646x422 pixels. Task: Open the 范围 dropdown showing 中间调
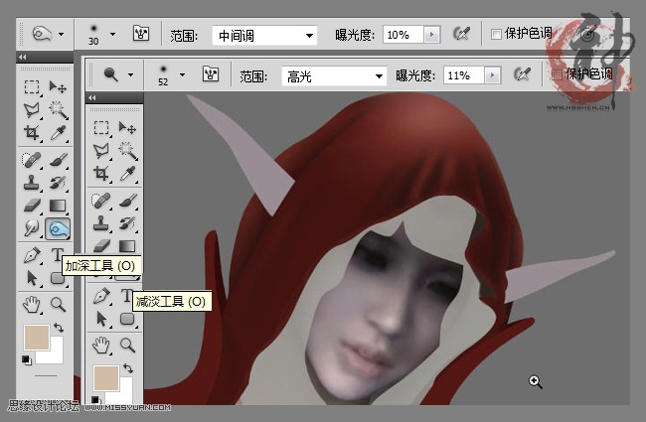tap(264, 36)
